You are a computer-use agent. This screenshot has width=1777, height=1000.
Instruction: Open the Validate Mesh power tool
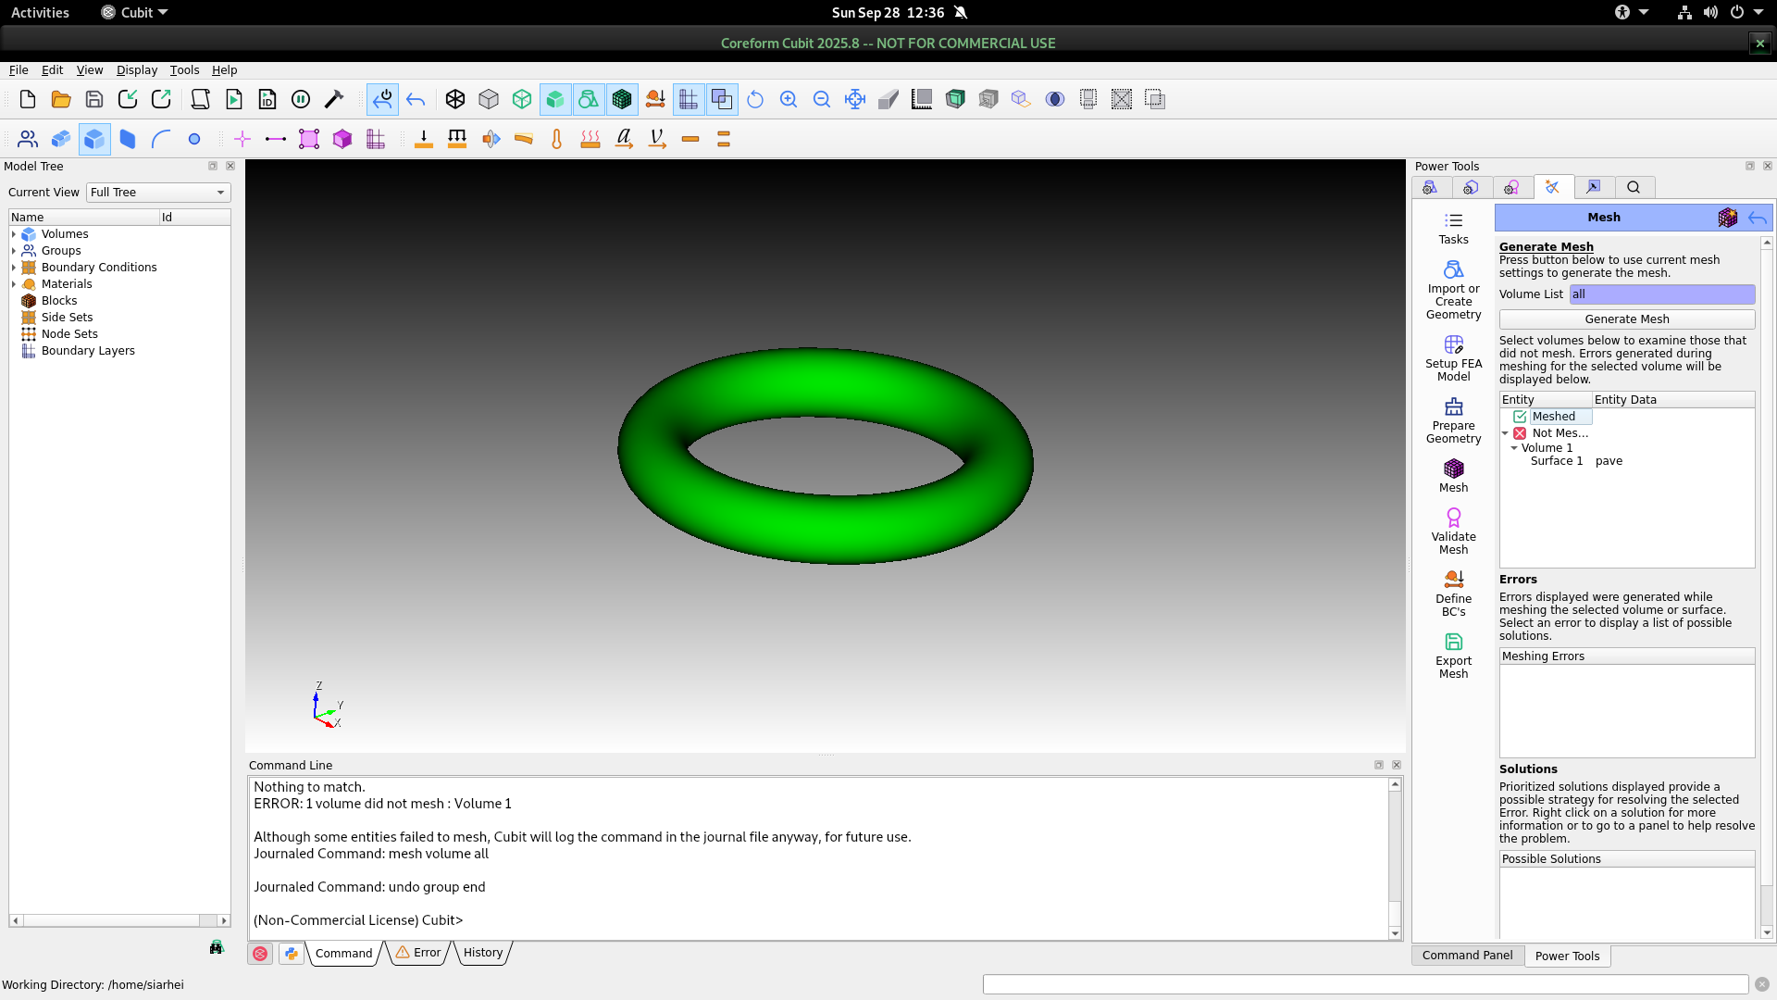[1453, 531]
